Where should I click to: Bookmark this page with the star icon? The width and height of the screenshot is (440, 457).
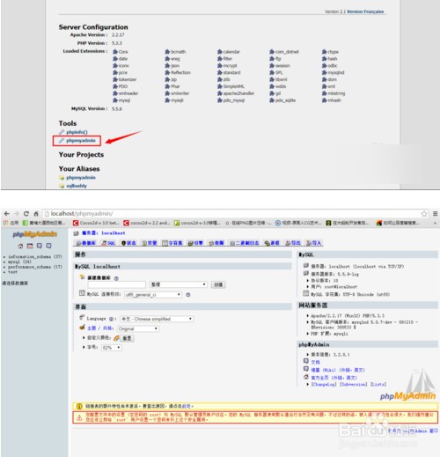tap(424, 213)
